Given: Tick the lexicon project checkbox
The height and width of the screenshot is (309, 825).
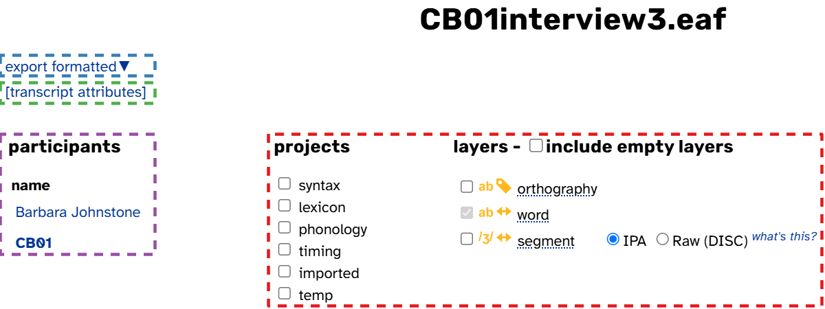Looking at the screenshot, I should tap(284, 205).
